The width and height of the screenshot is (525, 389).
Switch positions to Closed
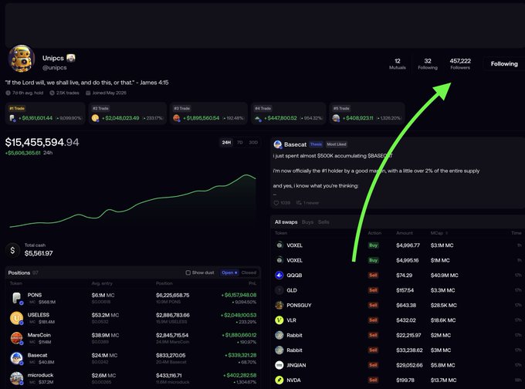[x=249, y=272]
